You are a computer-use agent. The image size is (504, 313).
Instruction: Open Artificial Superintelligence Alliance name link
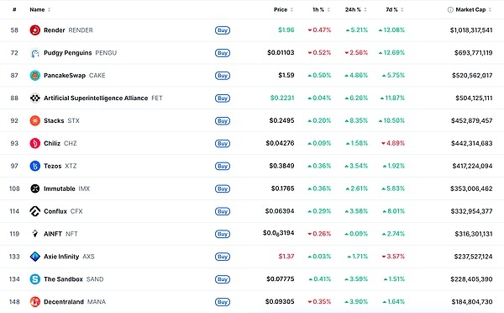tap(96, 98)
